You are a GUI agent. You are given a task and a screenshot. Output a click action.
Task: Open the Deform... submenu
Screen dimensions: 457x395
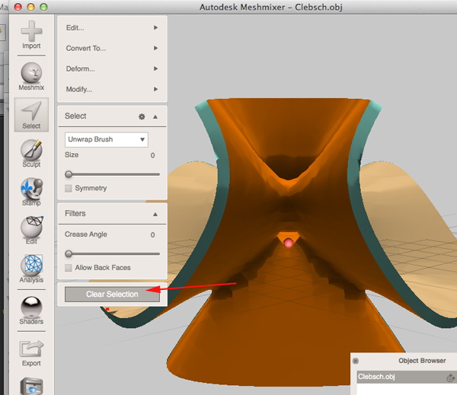pos(112,68)
